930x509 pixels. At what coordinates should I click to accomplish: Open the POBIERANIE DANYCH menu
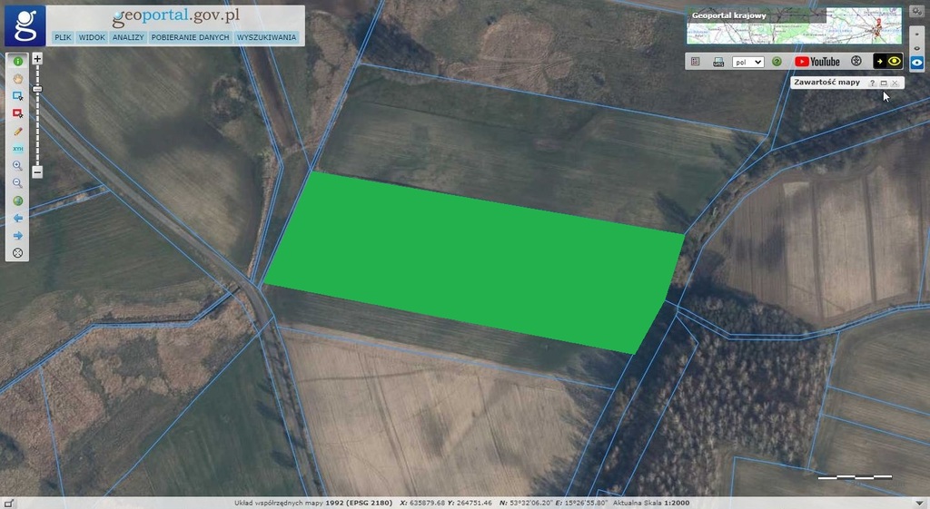(x=190, y=37)
